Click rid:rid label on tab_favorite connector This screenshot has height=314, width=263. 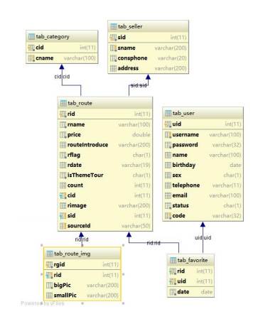click(x=154, y=243)
